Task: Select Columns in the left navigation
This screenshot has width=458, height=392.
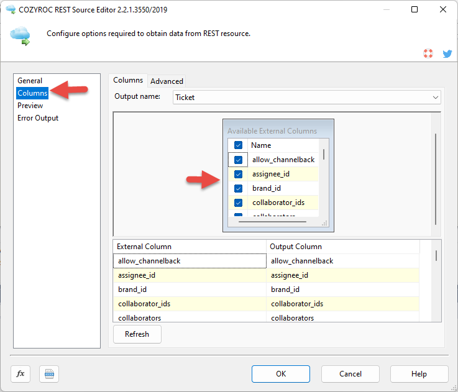Action: [32, 93]
